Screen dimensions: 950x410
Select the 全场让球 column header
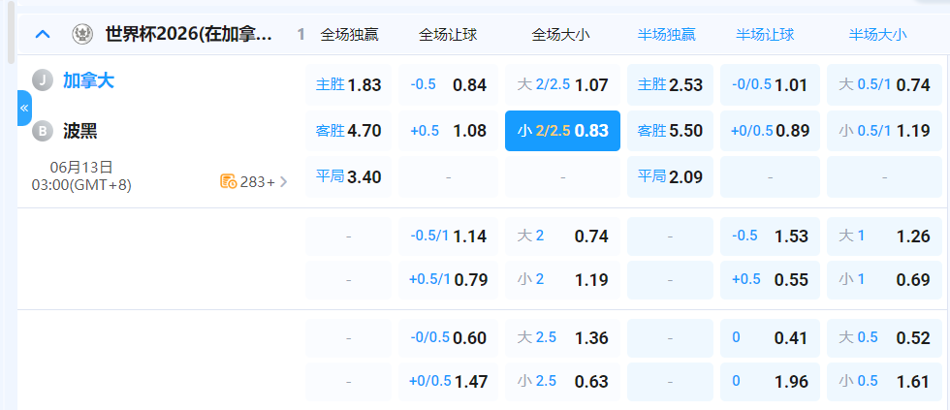[x=448, y=35]
